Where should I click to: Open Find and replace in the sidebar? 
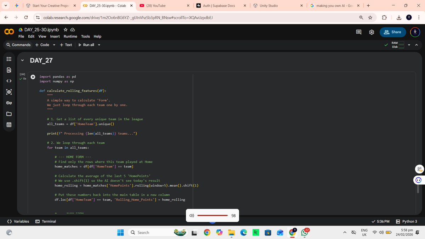click(x=9, y=70)
